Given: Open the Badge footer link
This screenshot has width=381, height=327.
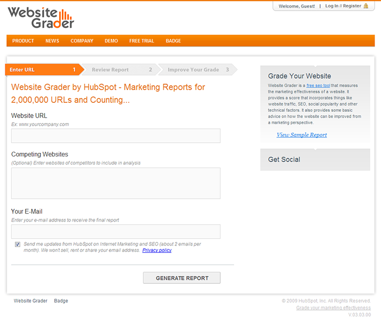Looking at the screenshot, I should click(61, 301).
